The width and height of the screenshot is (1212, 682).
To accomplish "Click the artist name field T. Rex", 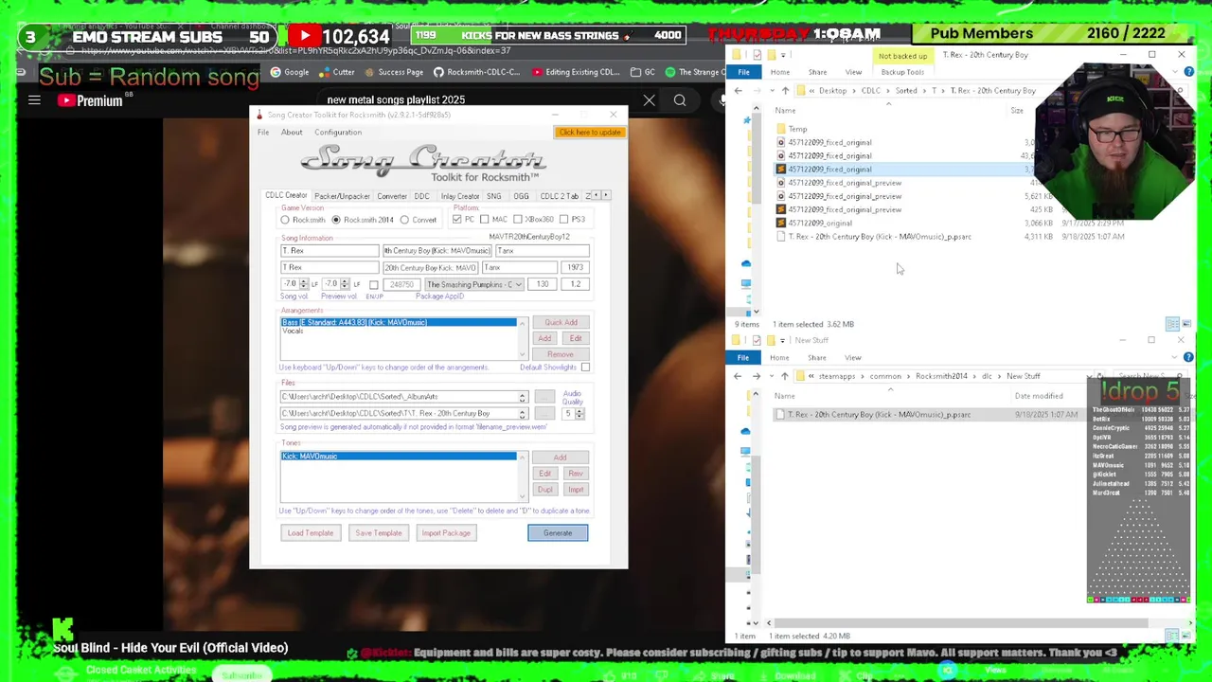I will [330, 251].
